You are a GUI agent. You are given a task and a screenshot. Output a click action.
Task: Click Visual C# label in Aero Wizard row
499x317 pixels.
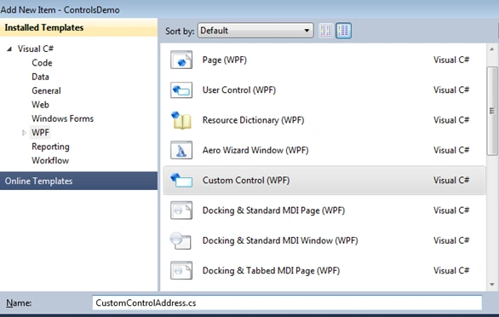tap(451, 150)
